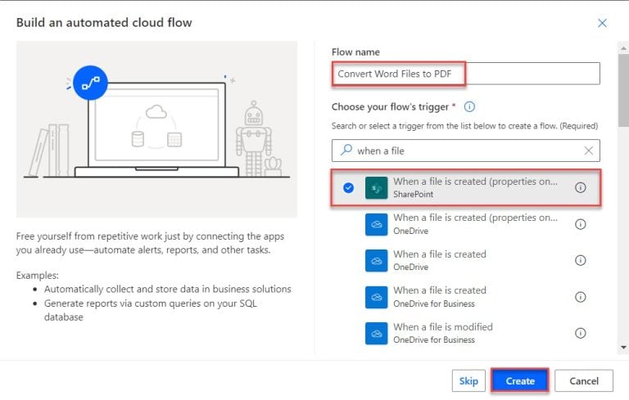
Task: Show info for the SharePoint file created trigger
Action: (x=580, y=187)
